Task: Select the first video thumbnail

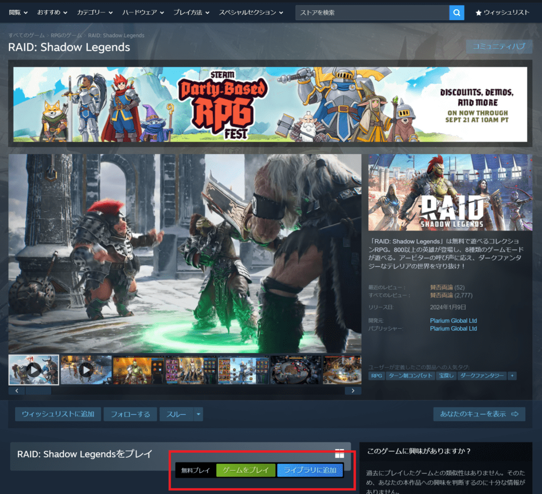Action: (x=34, y=370)
